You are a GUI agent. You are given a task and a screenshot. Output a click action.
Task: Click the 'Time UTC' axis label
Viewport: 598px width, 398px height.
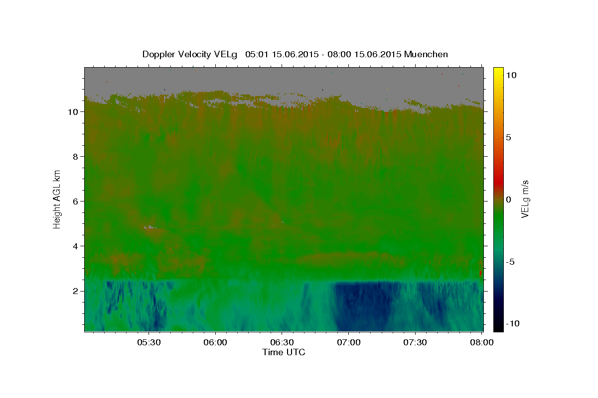coord(284,352)
